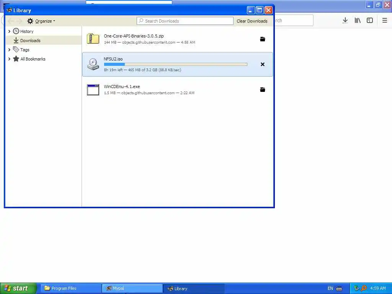Click the Start button

point(18,288)
